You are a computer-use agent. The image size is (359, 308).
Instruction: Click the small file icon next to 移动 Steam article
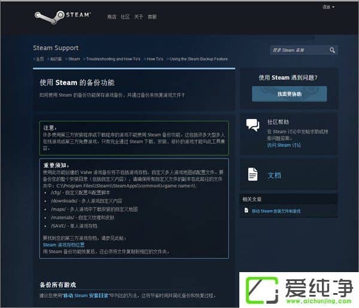247,211
